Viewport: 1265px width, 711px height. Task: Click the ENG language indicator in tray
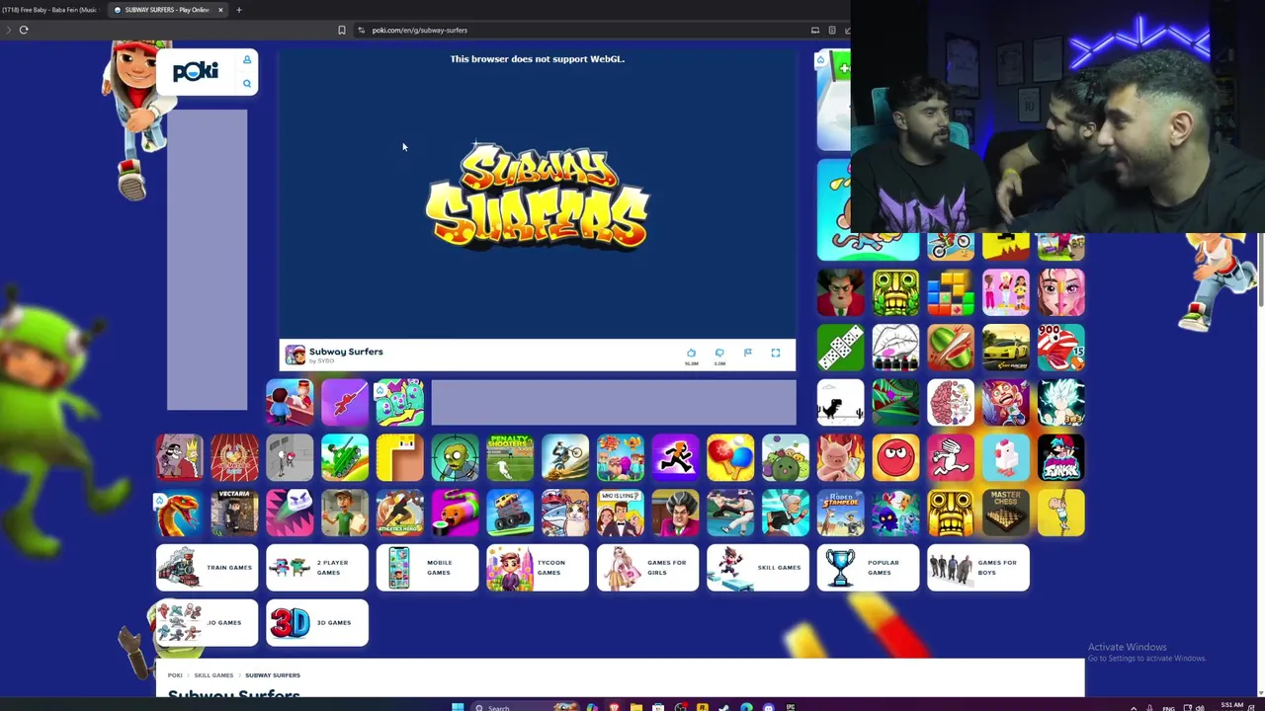tap(1169, 707)
